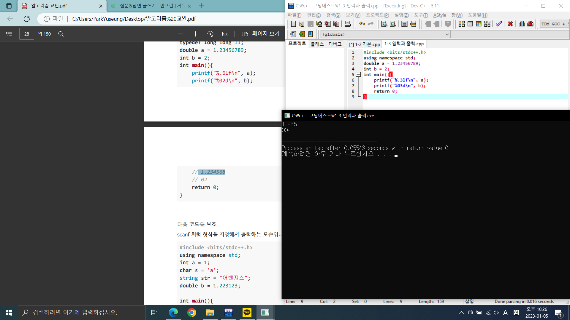
Task: Close the 알고리즘 교안.pdf browser tab
Action: tap(101, 6)
